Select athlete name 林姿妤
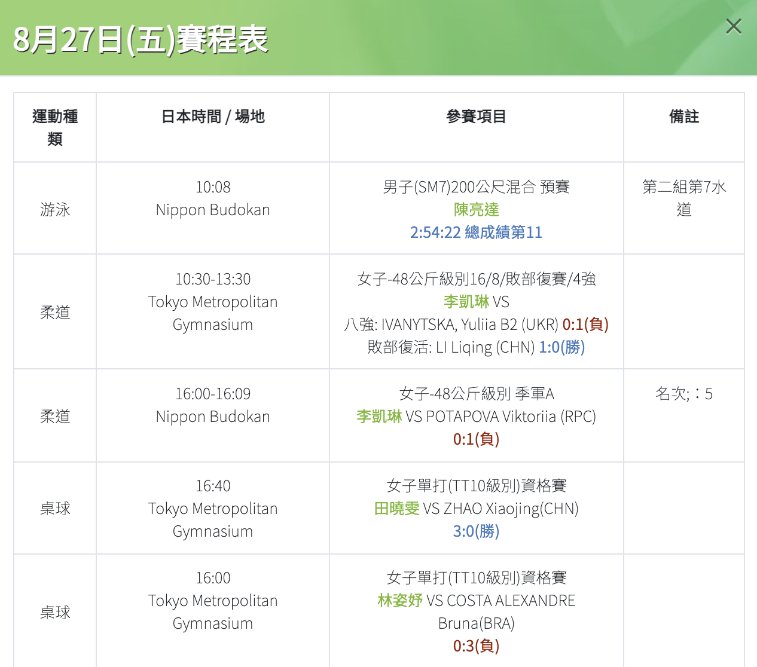Viewport: 757px width, 667px height. click(x=400, y=601)
